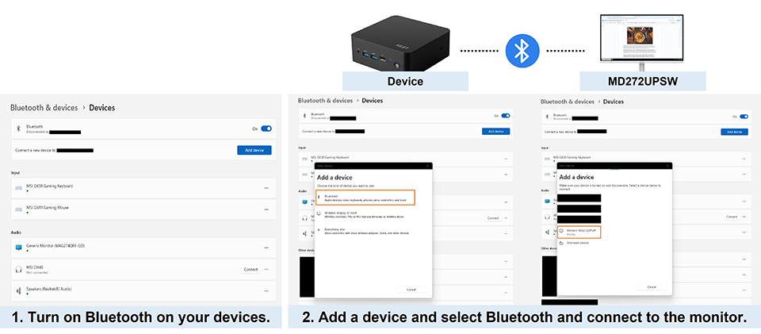Click the Speakers (Realtek Audio) icon
761x334 pixels.
18,290
